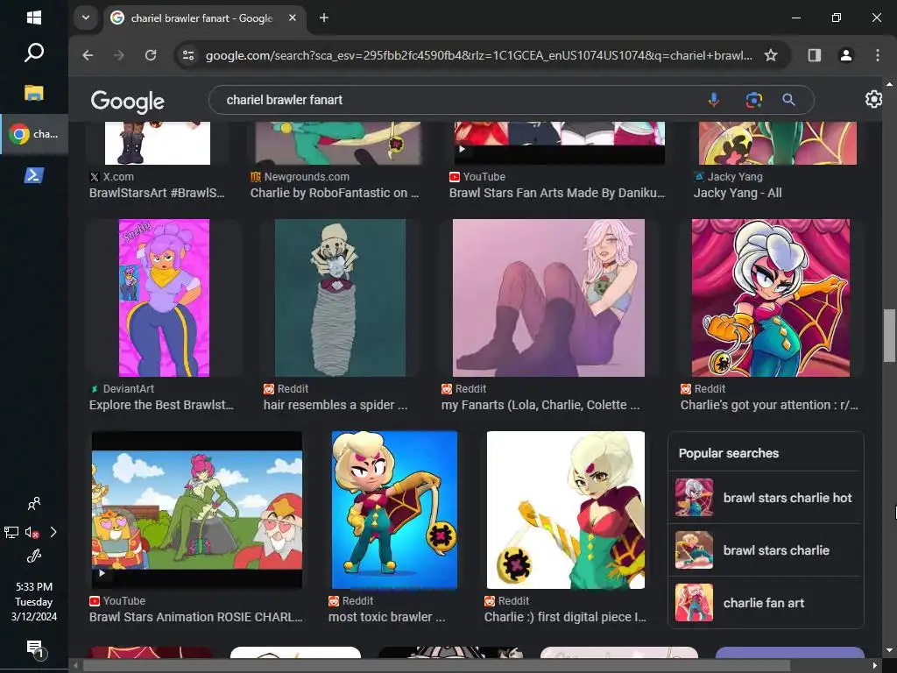Screen dimensions: 897x673
Task: Open Windows Start menu
Action: [x=34, y=18]
